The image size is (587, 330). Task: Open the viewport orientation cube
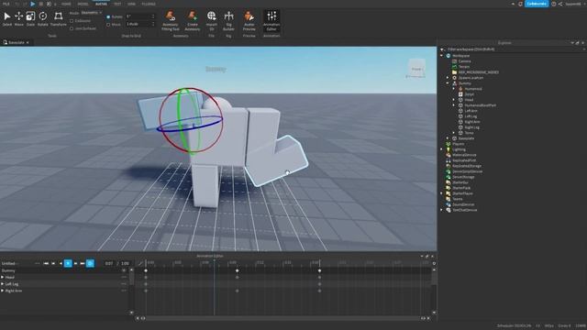click(x=416, y=69)
